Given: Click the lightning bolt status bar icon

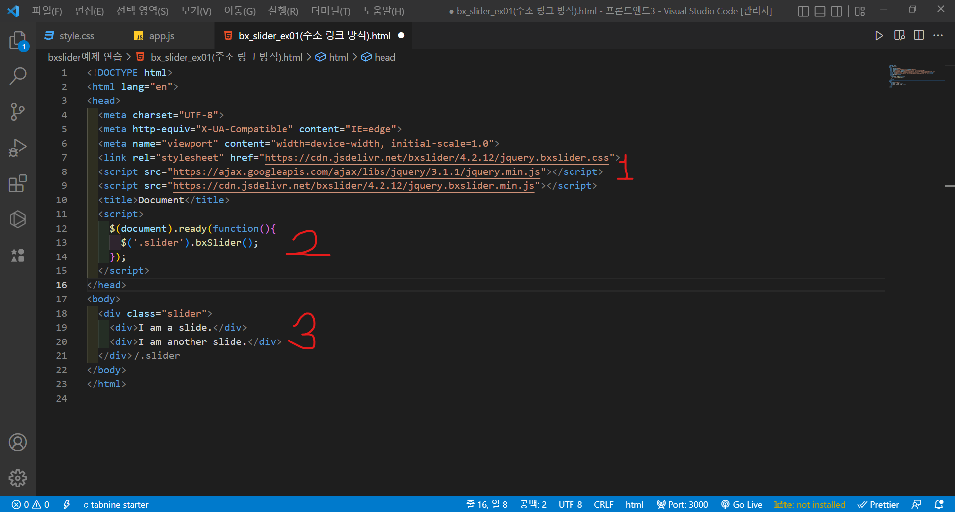Looking at the screenshot, I should [67, 504].
